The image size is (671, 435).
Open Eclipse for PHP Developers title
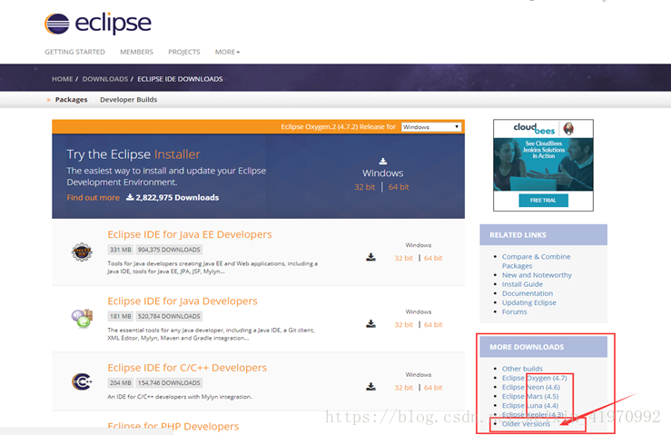click(x=173, y=426)
